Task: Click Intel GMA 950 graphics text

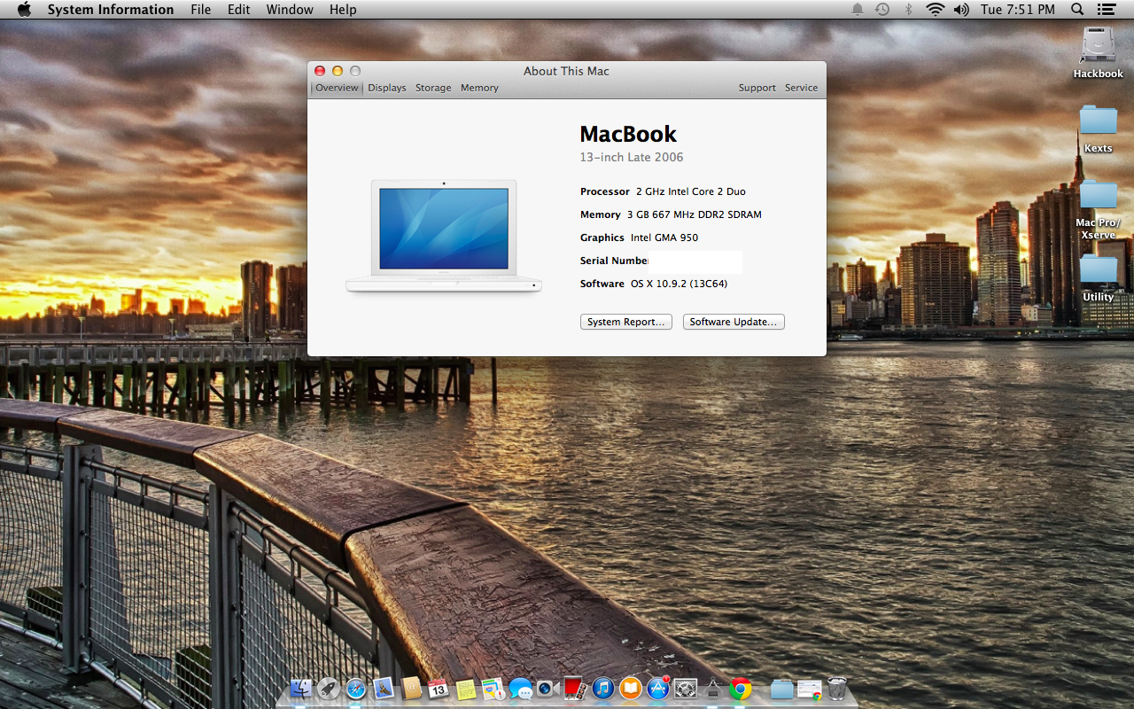Action: 664,238
